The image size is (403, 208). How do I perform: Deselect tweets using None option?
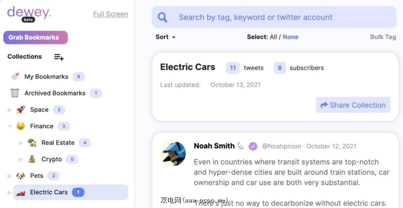(x=290, y=37)
